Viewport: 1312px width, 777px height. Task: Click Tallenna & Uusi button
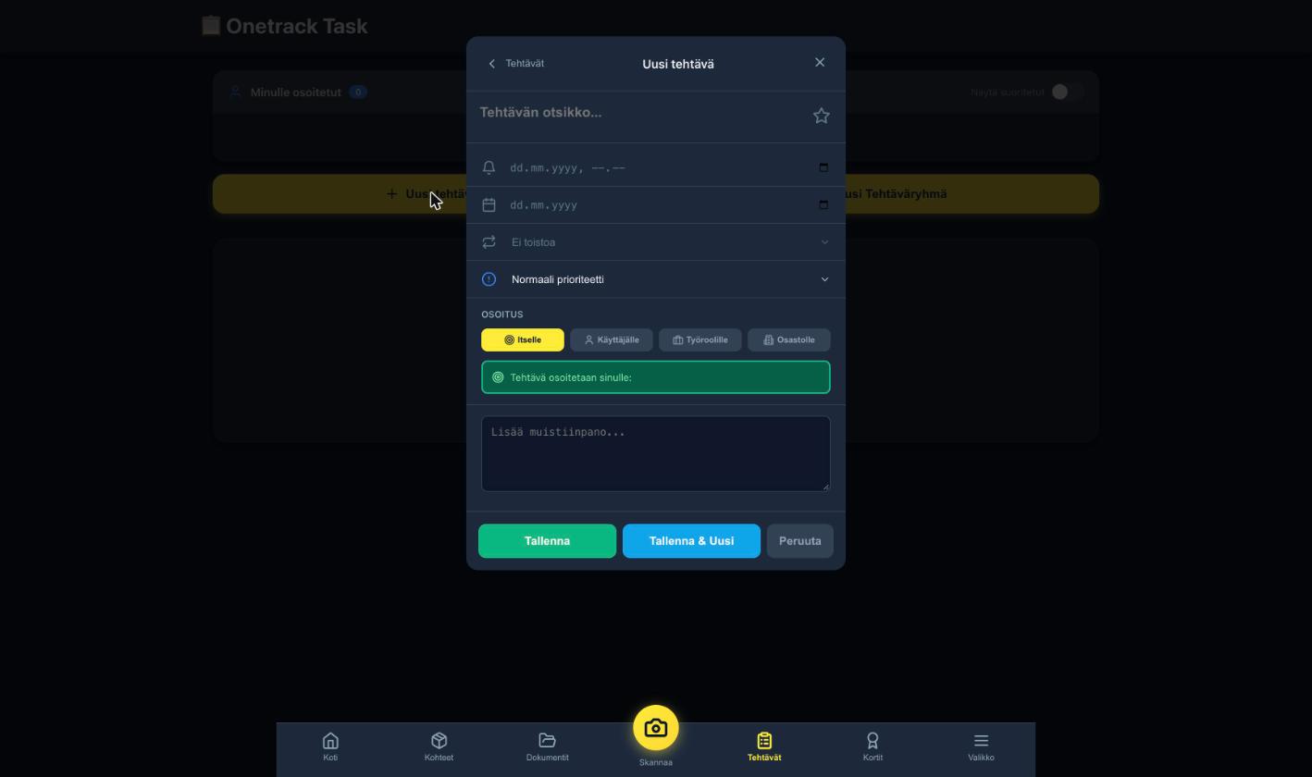691,541
